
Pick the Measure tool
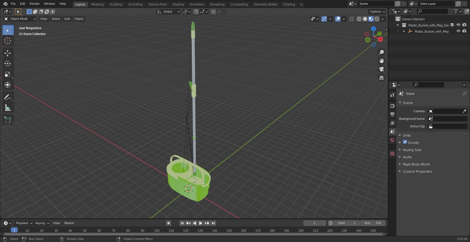coord(8,108)
